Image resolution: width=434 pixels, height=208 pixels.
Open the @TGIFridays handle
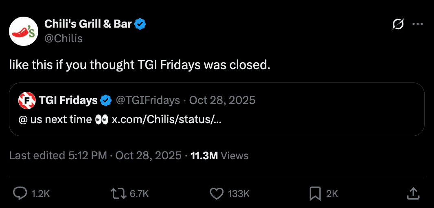(148, 100)
